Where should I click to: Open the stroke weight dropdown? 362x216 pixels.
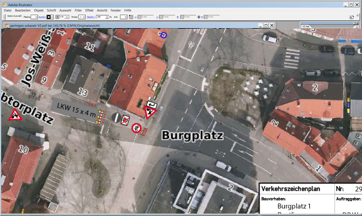(x=67, y=17)
